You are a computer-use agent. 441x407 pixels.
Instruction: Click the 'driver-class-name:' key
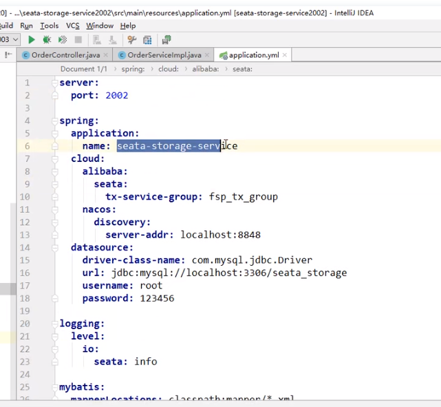tap(134, 260)
